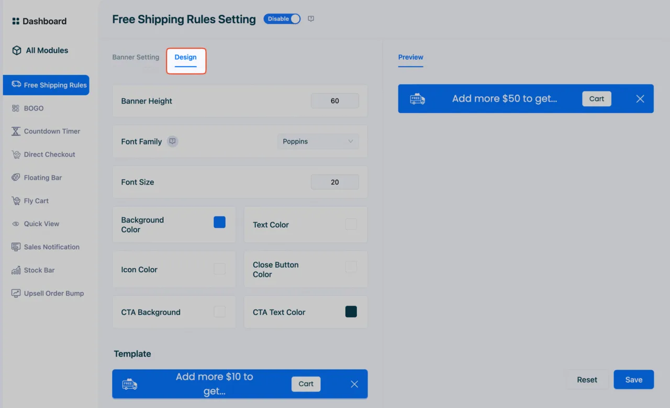Click the Reset button
The width and height of the screenshot is (670, 408).
[x=587, y=380]
